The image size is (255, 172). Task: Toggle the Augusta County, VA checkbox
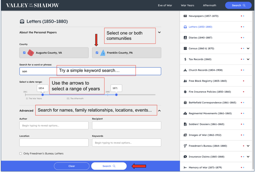(24, 53)
